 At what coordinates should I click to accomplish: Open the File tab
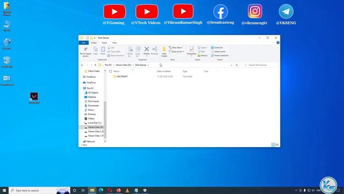tap(84, 43)
